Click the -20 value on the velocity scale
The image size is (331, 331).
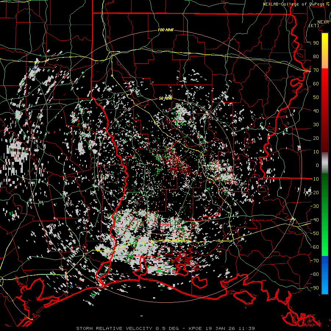(x=315, y=193)
